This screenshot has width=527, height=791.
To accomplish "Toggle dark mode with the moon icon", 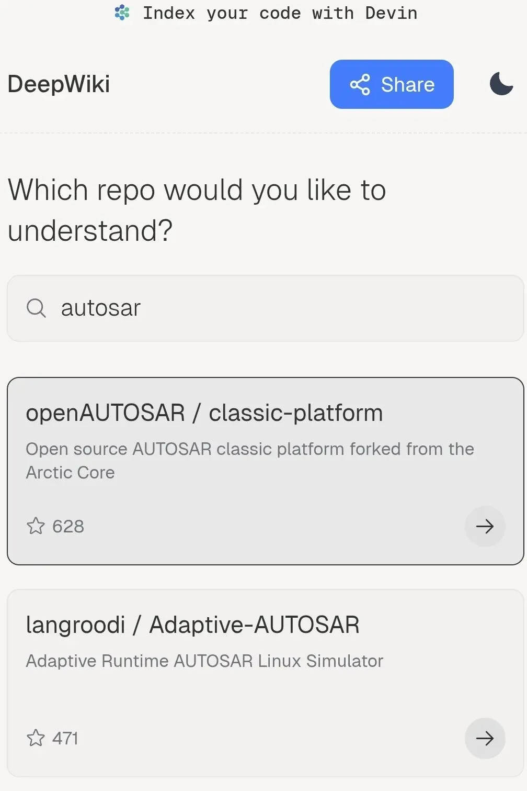I will (x=501, y=84).
